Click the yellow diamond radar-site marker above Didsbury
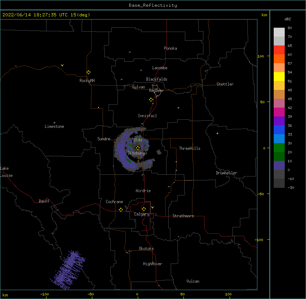The width and height of the screenshot is (306, 299). click(x=138, y=148)
